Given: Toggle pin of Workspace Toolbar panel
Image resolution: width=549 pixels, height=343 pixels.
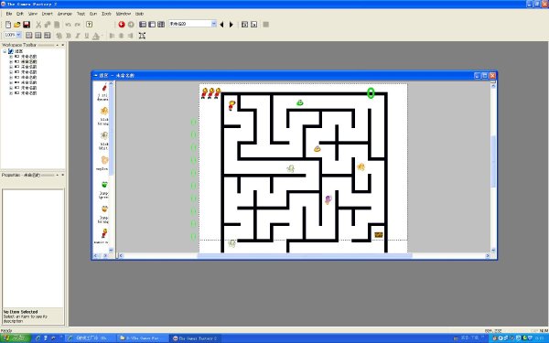Looking at the screenshot, I should coord(58,45).
